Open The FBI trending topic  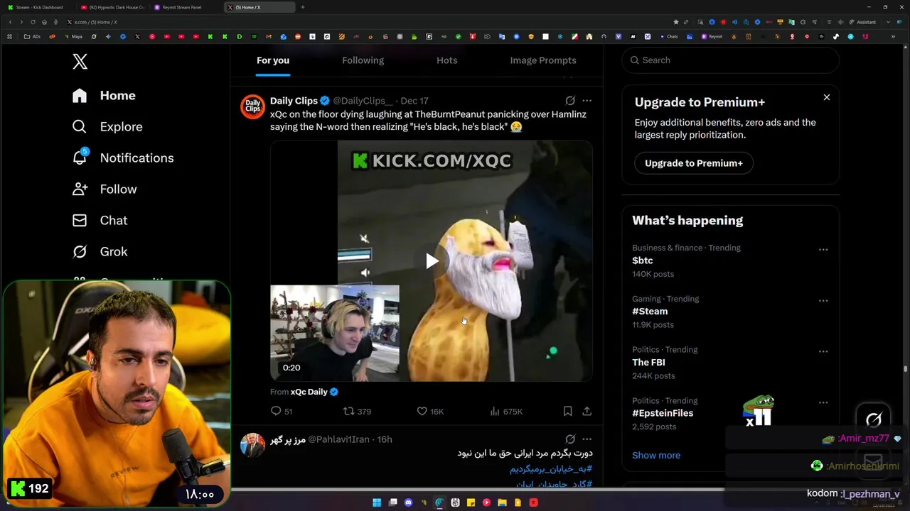point(648,363)
